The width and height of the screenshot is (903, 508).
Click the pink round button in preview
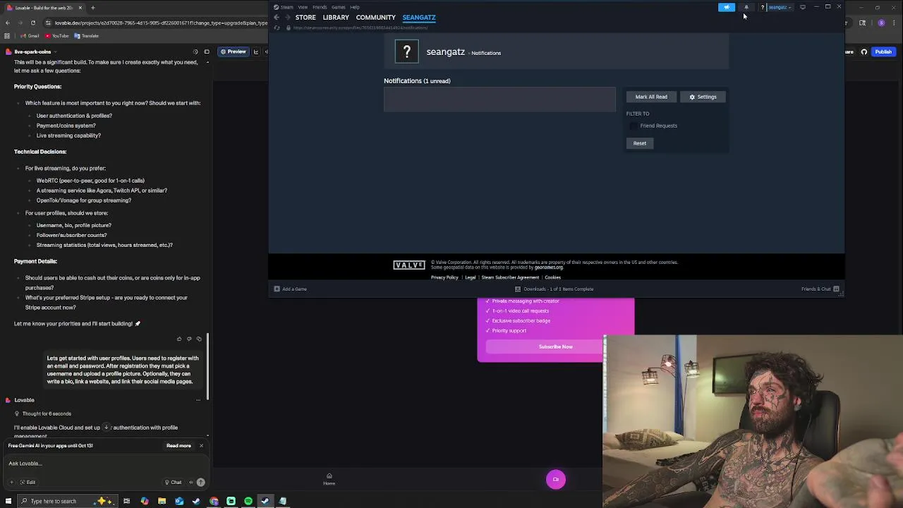pos(556,480)
